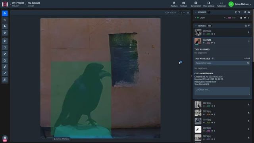
Task: Click the Anton Maltsev label under canvas
Action: 62,139
